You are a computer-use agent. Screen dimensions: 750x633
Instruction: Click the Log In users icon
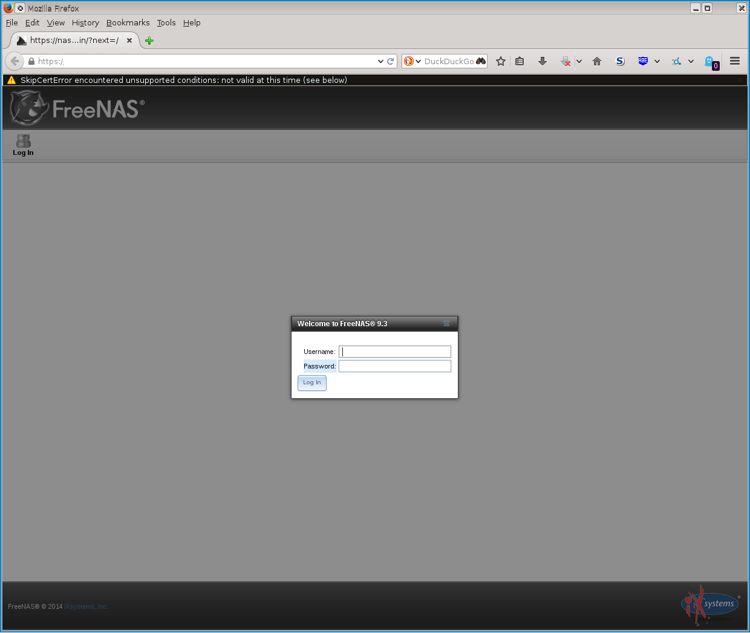tap(24, 140)
